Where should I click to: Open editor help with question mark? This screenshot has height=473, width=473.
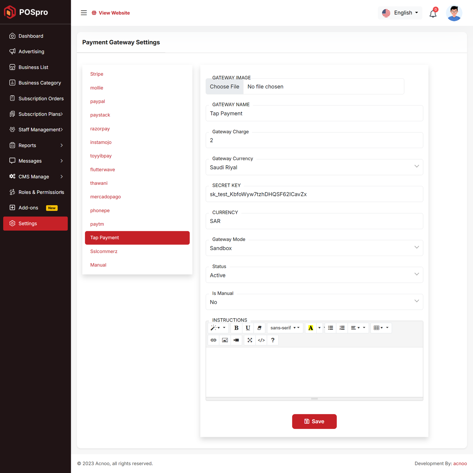273,340
